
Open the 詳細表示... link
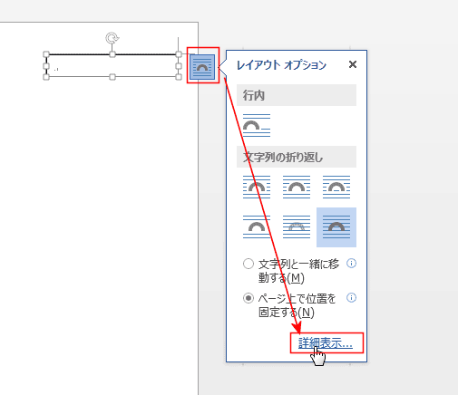[x=326, y=343]
